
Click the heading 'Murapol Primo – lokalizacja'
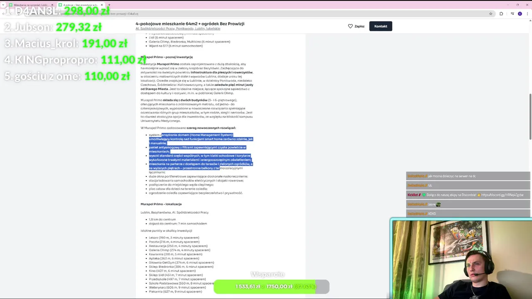pyautogui.click(x=161, y=204)
